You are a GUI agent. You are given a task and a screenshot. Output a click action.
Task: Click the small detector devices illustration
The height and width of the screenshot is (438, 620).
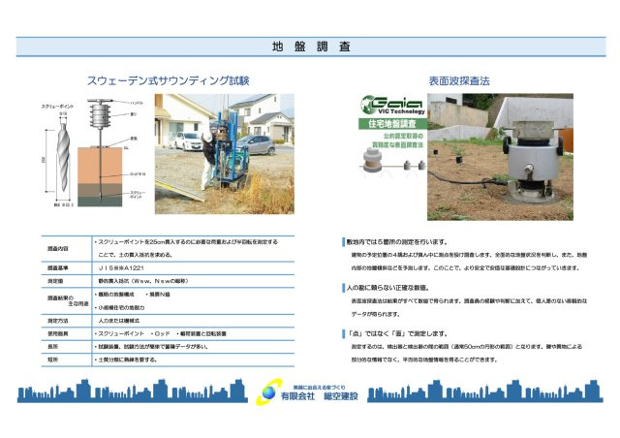point(392,162)
